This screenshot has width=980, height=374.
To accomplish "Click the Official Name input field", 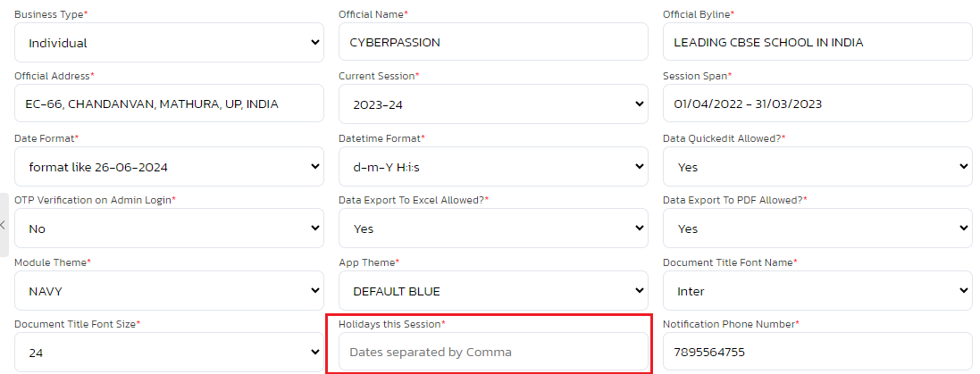I will [493, 42].
